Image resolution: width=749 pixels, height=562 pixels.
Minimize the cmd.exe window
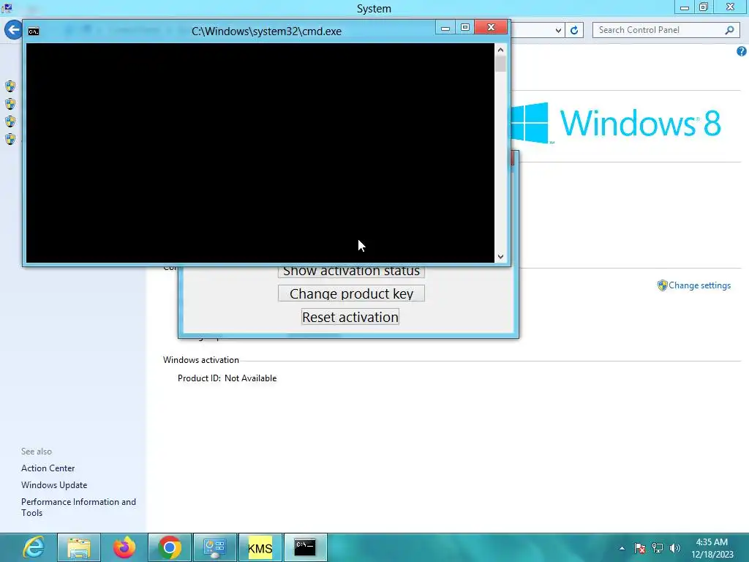tap(445, 28)
